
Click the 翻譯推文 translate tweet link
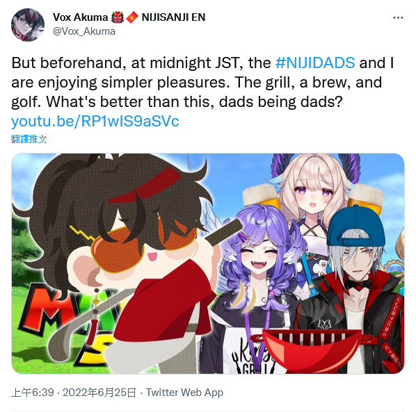(29, 139)
